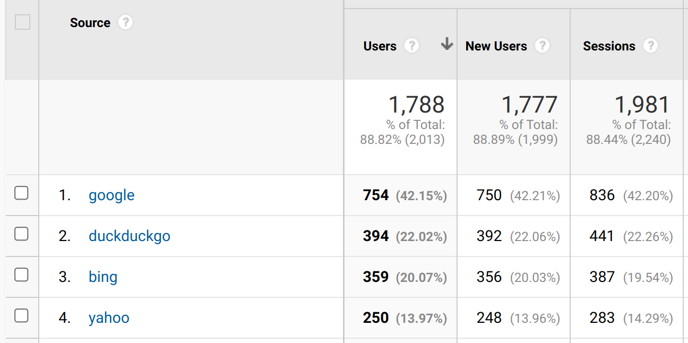
Task: Open the google source link
Action: point(111,195)
